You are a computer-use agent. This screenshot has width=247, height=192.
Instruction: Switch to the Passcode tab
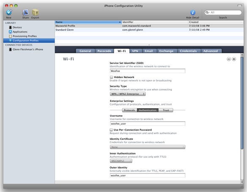click(104, 51)
